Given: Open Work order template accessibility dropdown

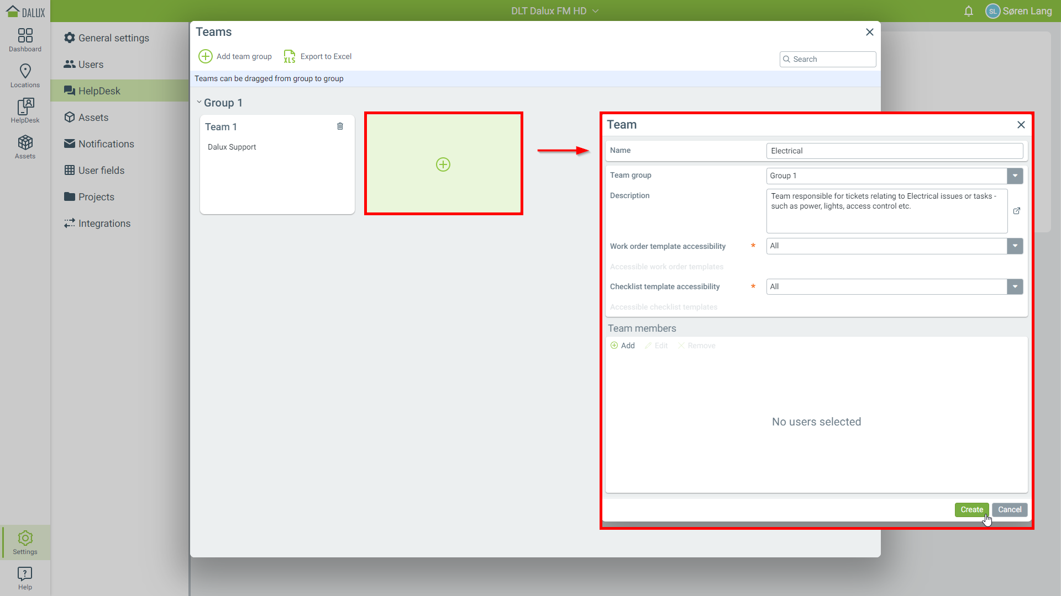Looking at the screenshot, I should pos(1015,246).
